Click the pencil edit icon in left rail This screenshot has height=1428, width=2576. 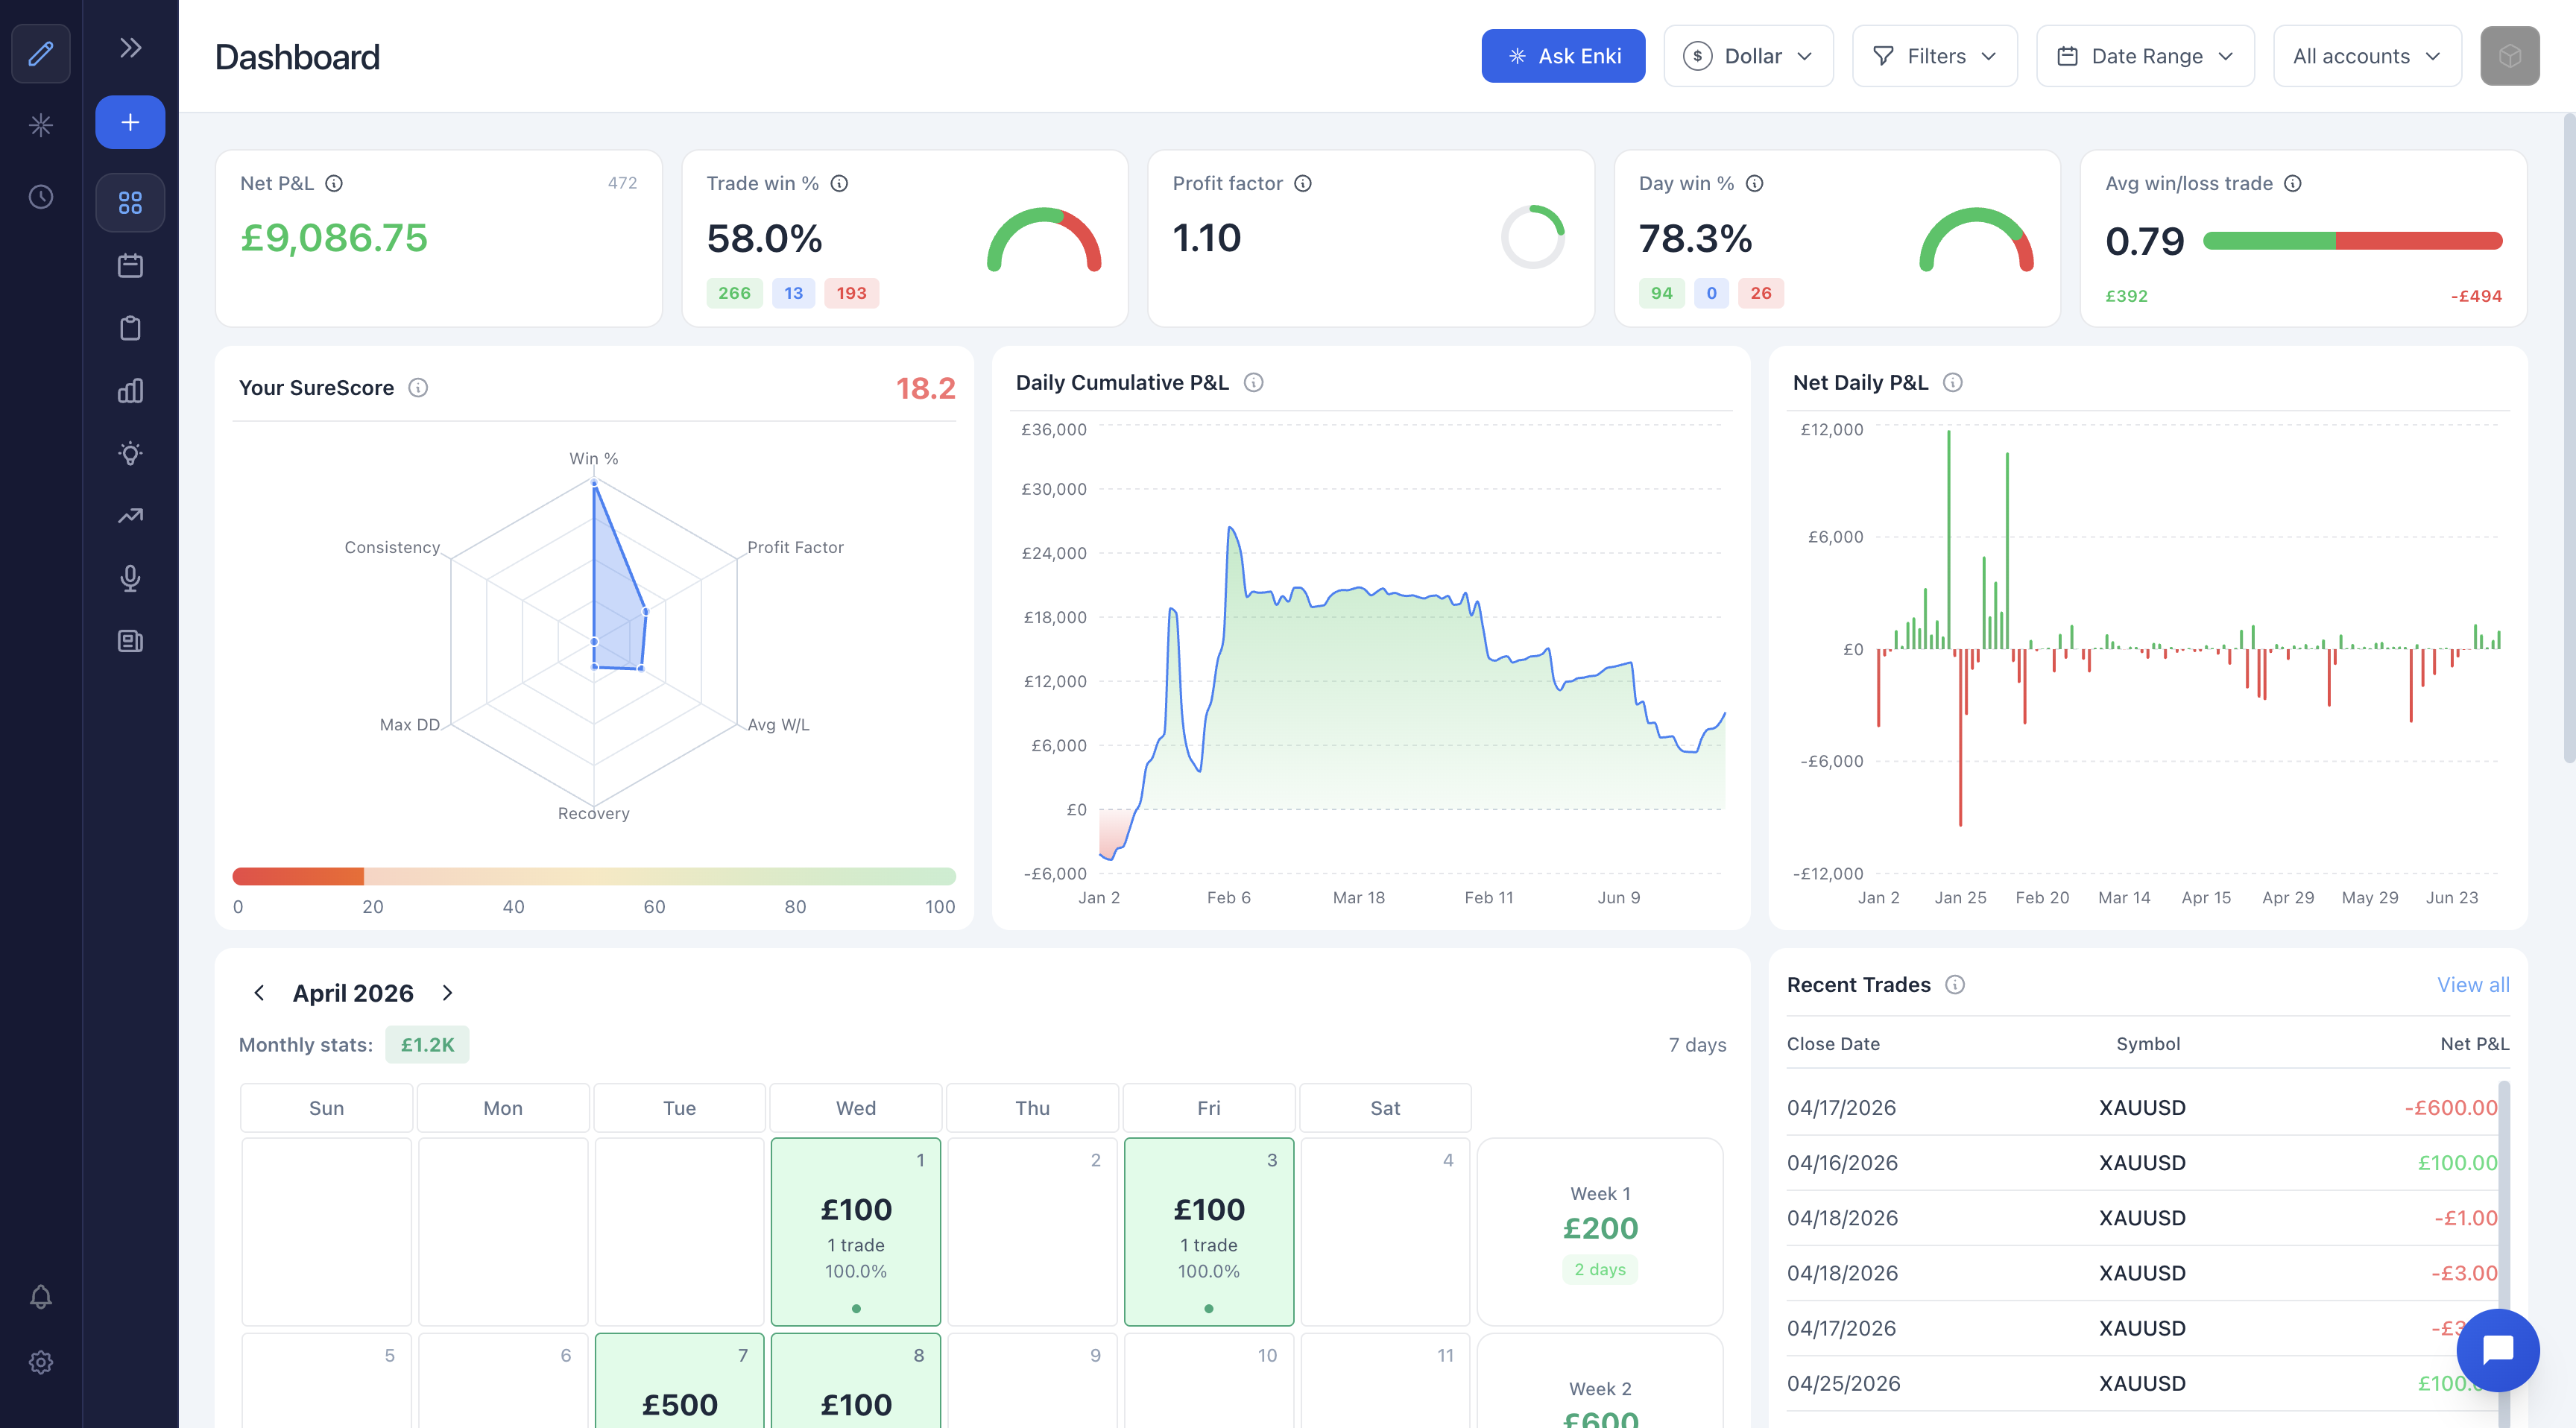[41, 53]
